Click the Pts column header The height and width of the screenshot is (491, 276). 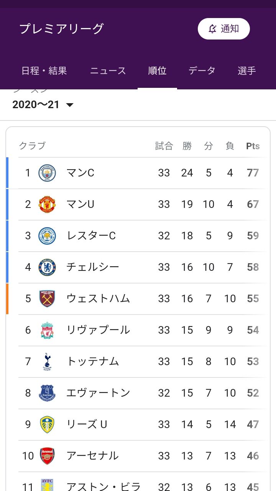(x=253, y=146)
